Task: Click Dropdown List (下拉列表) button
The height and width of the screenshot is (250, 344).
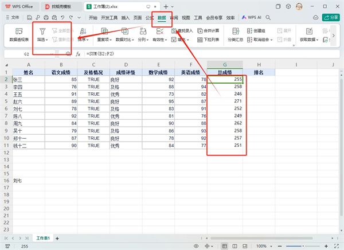Action: click(x=208, y=40)
